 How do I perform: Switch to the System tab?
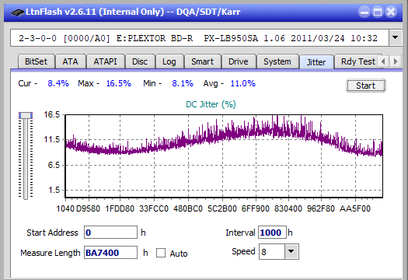[x=277, y=61]
